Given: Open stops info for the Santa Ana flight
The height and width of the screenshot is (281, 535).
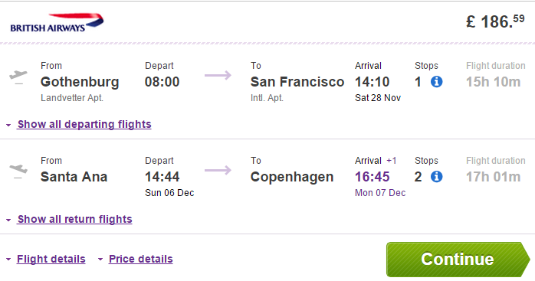Looking at the screenshot, I should click(436, 177).
